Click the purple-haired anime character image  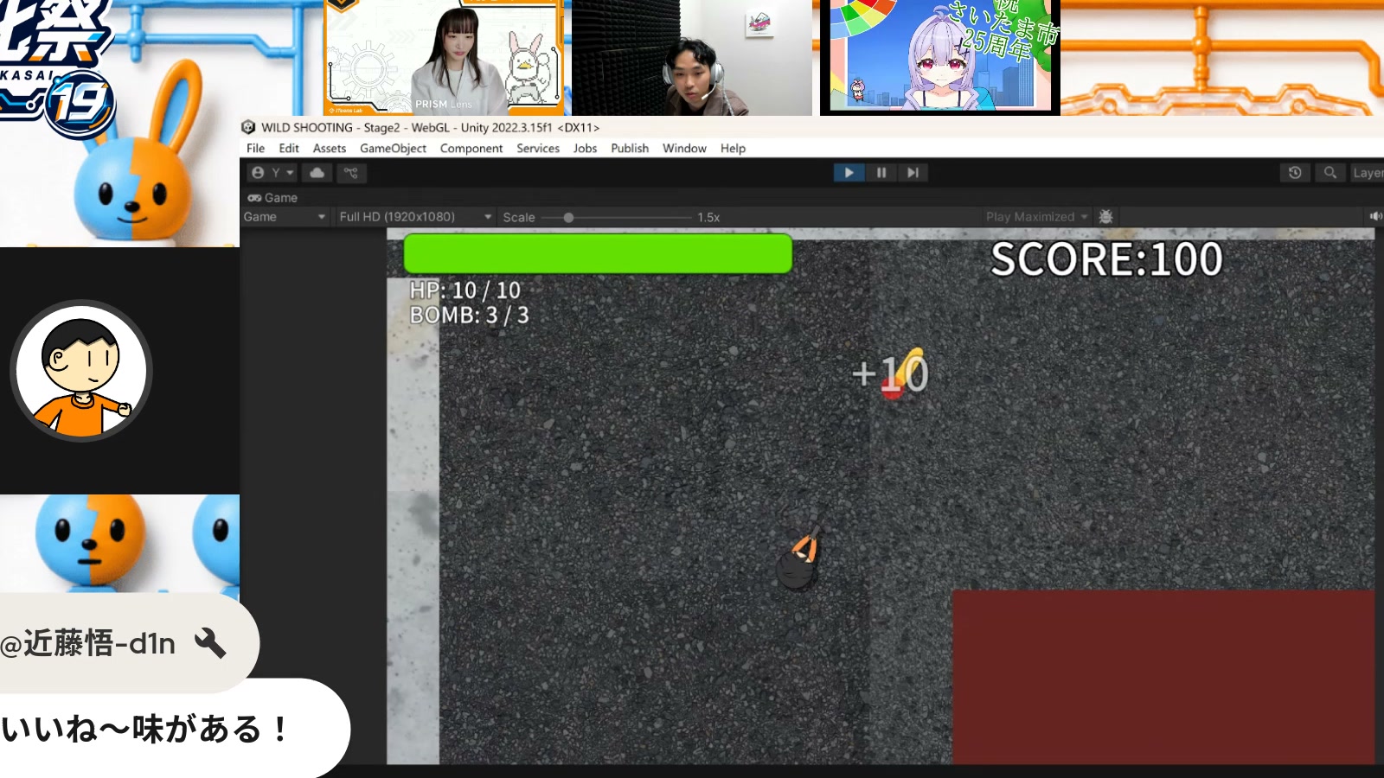(x=940, y=57)
